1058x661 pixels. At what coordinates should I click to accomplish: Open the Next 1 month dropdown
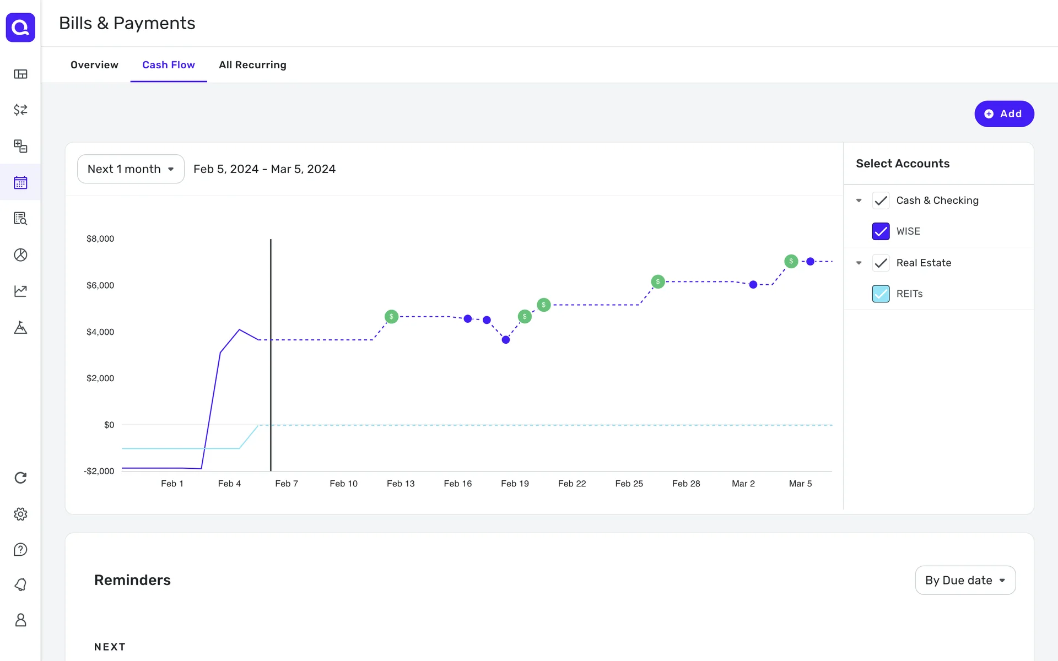[131, 169]
